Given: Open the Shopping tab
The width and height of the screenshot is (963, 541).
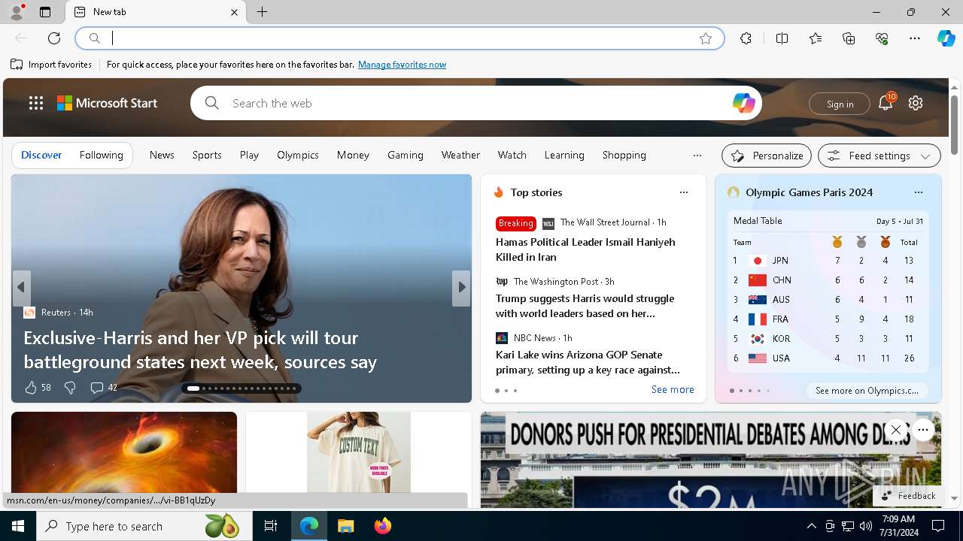Looking at the screenshot, I should click(x=624, y=155).
